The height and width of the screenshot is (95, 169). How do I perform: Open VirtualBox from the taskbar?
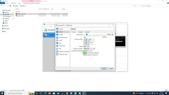(x=84, y=93)
